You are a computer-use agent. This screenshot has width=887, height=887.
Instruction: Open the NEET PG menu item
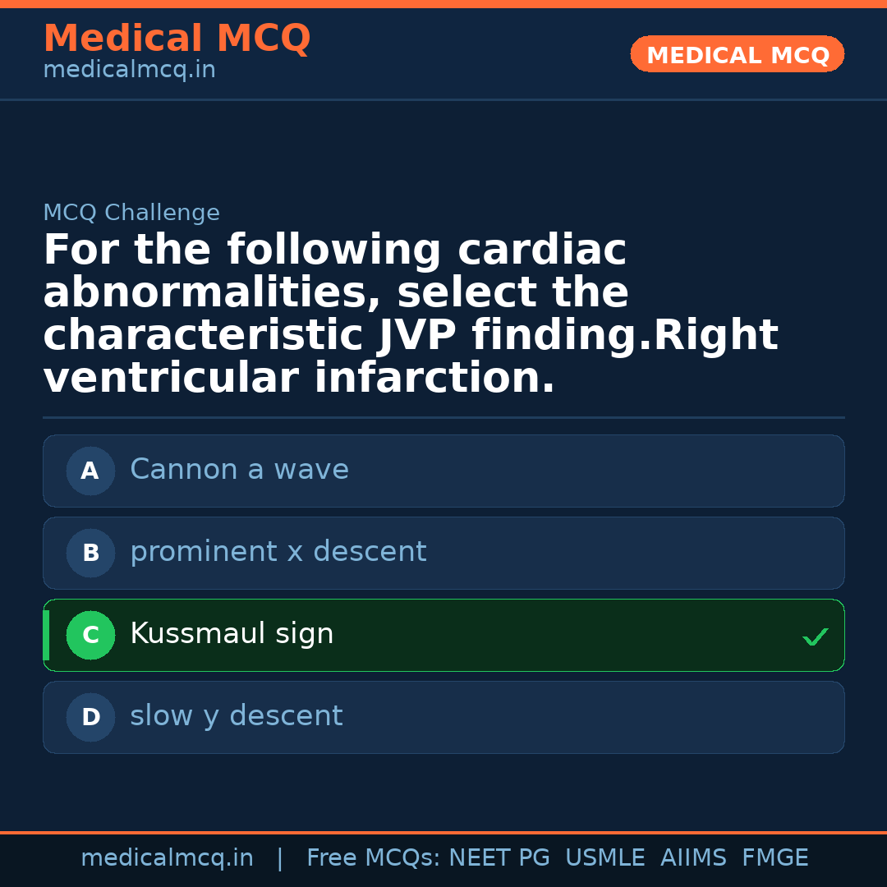pyautogui.click(x=499, y=857)
